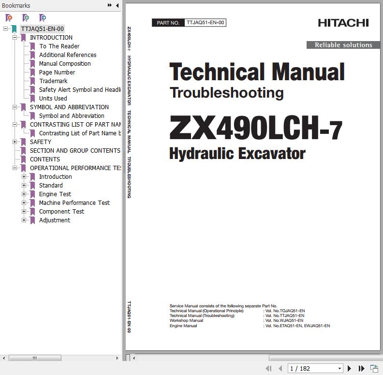Click Vol. No.TOJAQ51-EN text
Screen dimensions: 383x375
pyautogui.click(x=285, y=311)
